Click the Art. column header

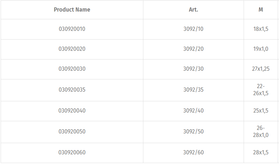click(x=194, y=10)
